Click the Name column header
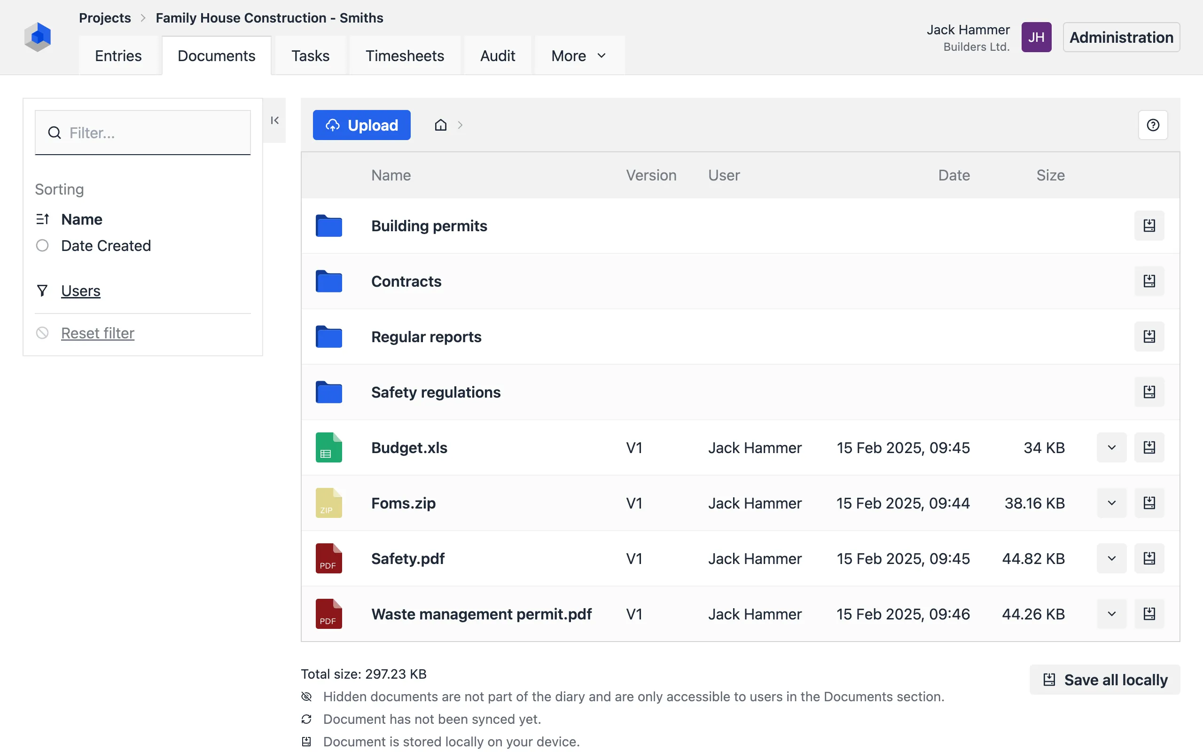Screen dimensions: 1203x752 pyautogui.click(x=391, y=175)
